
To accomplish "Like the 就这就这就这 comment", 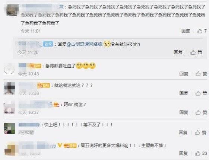I will [x=201, y=93].
